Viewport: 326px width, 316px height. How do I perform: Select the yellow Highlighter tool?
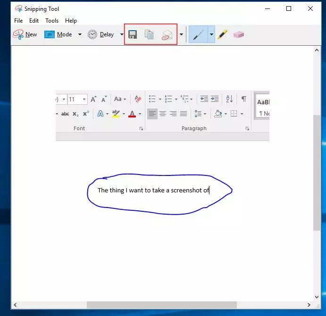coord(222,34)
